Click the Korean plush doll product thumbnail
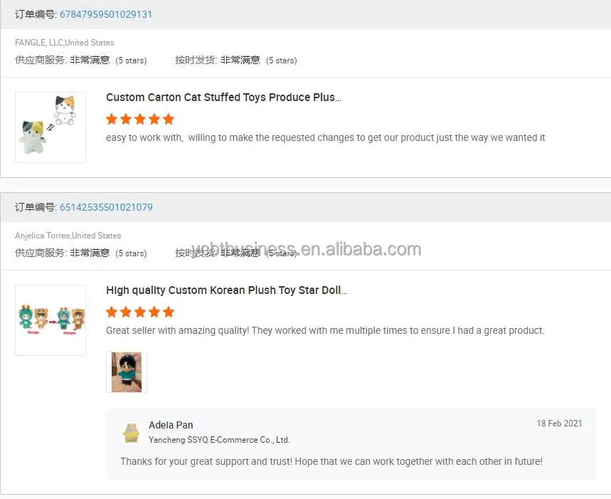The width and height of the screenshot is (611, 499). click(x=51, y=320)
